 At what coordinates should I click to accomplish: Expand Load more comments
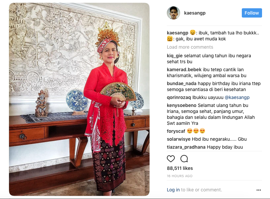point(190,47)
